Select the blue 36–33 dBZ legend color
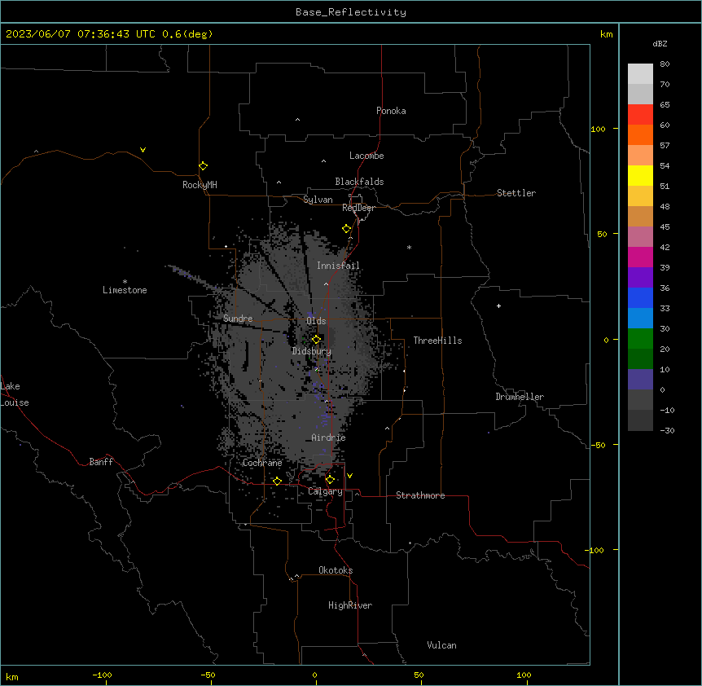702x686 pixels. tap(640, 297)
